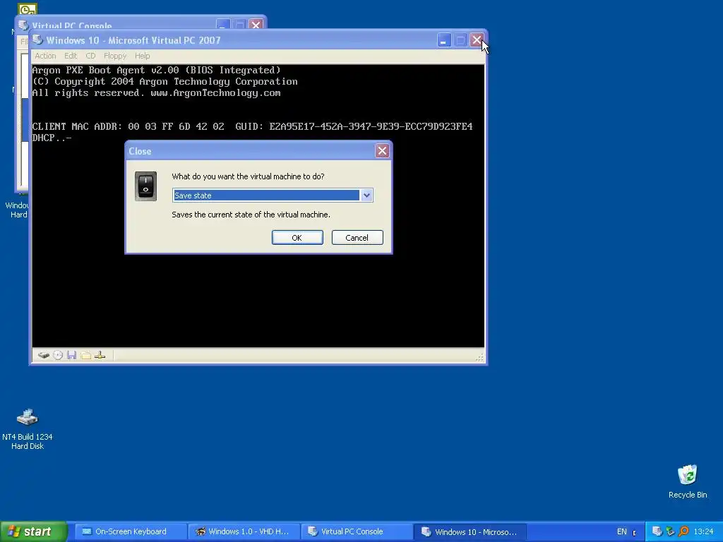Click the network connection tray icon
723x542 pixels.
[x=671, y=531]
